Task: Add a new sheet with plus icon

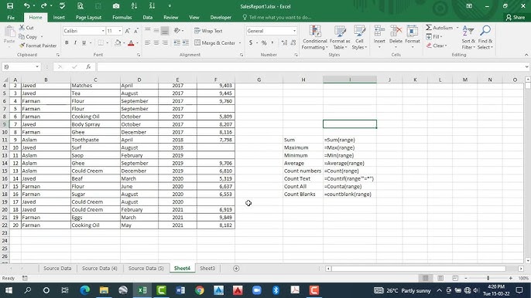Action: pos(236,268)
